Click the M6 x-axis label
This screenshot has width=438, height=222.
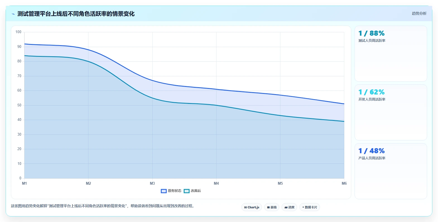point(344,183)
